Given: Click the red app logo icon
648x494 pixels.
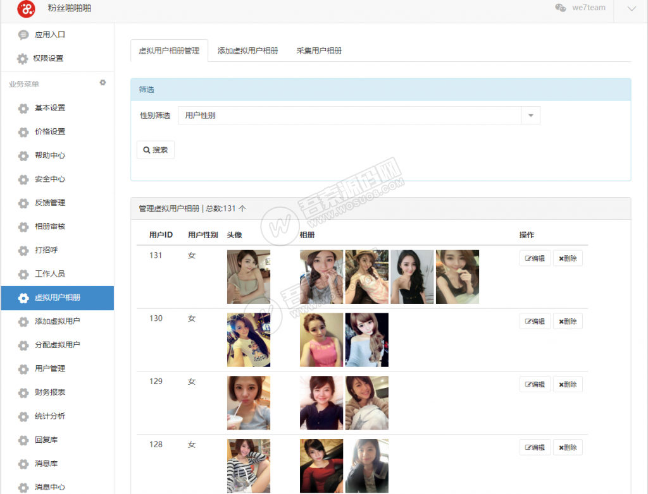Looking at the screenshot, I should pos(26,9).
